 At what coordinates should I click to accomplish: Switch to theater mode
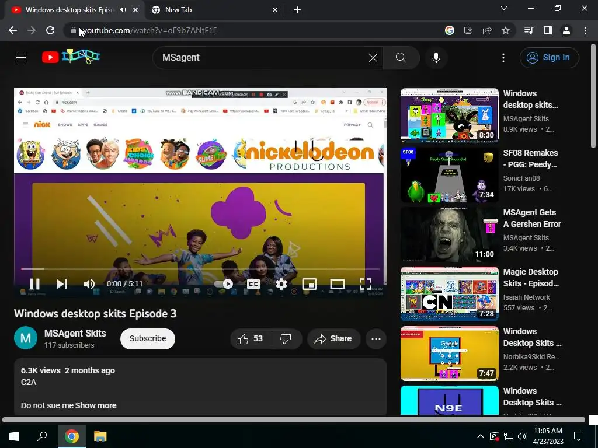(x=337, y=284)
